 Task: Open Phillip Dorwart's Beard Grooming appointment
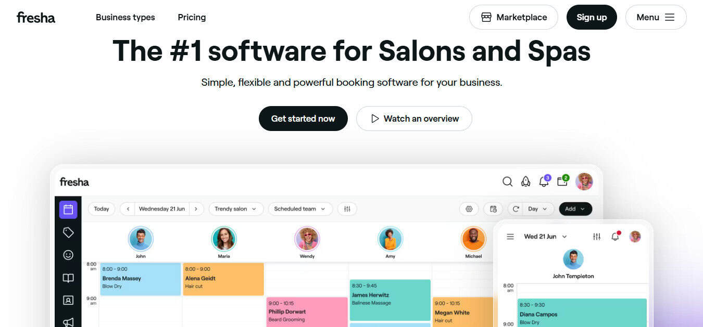pos(307,312)
